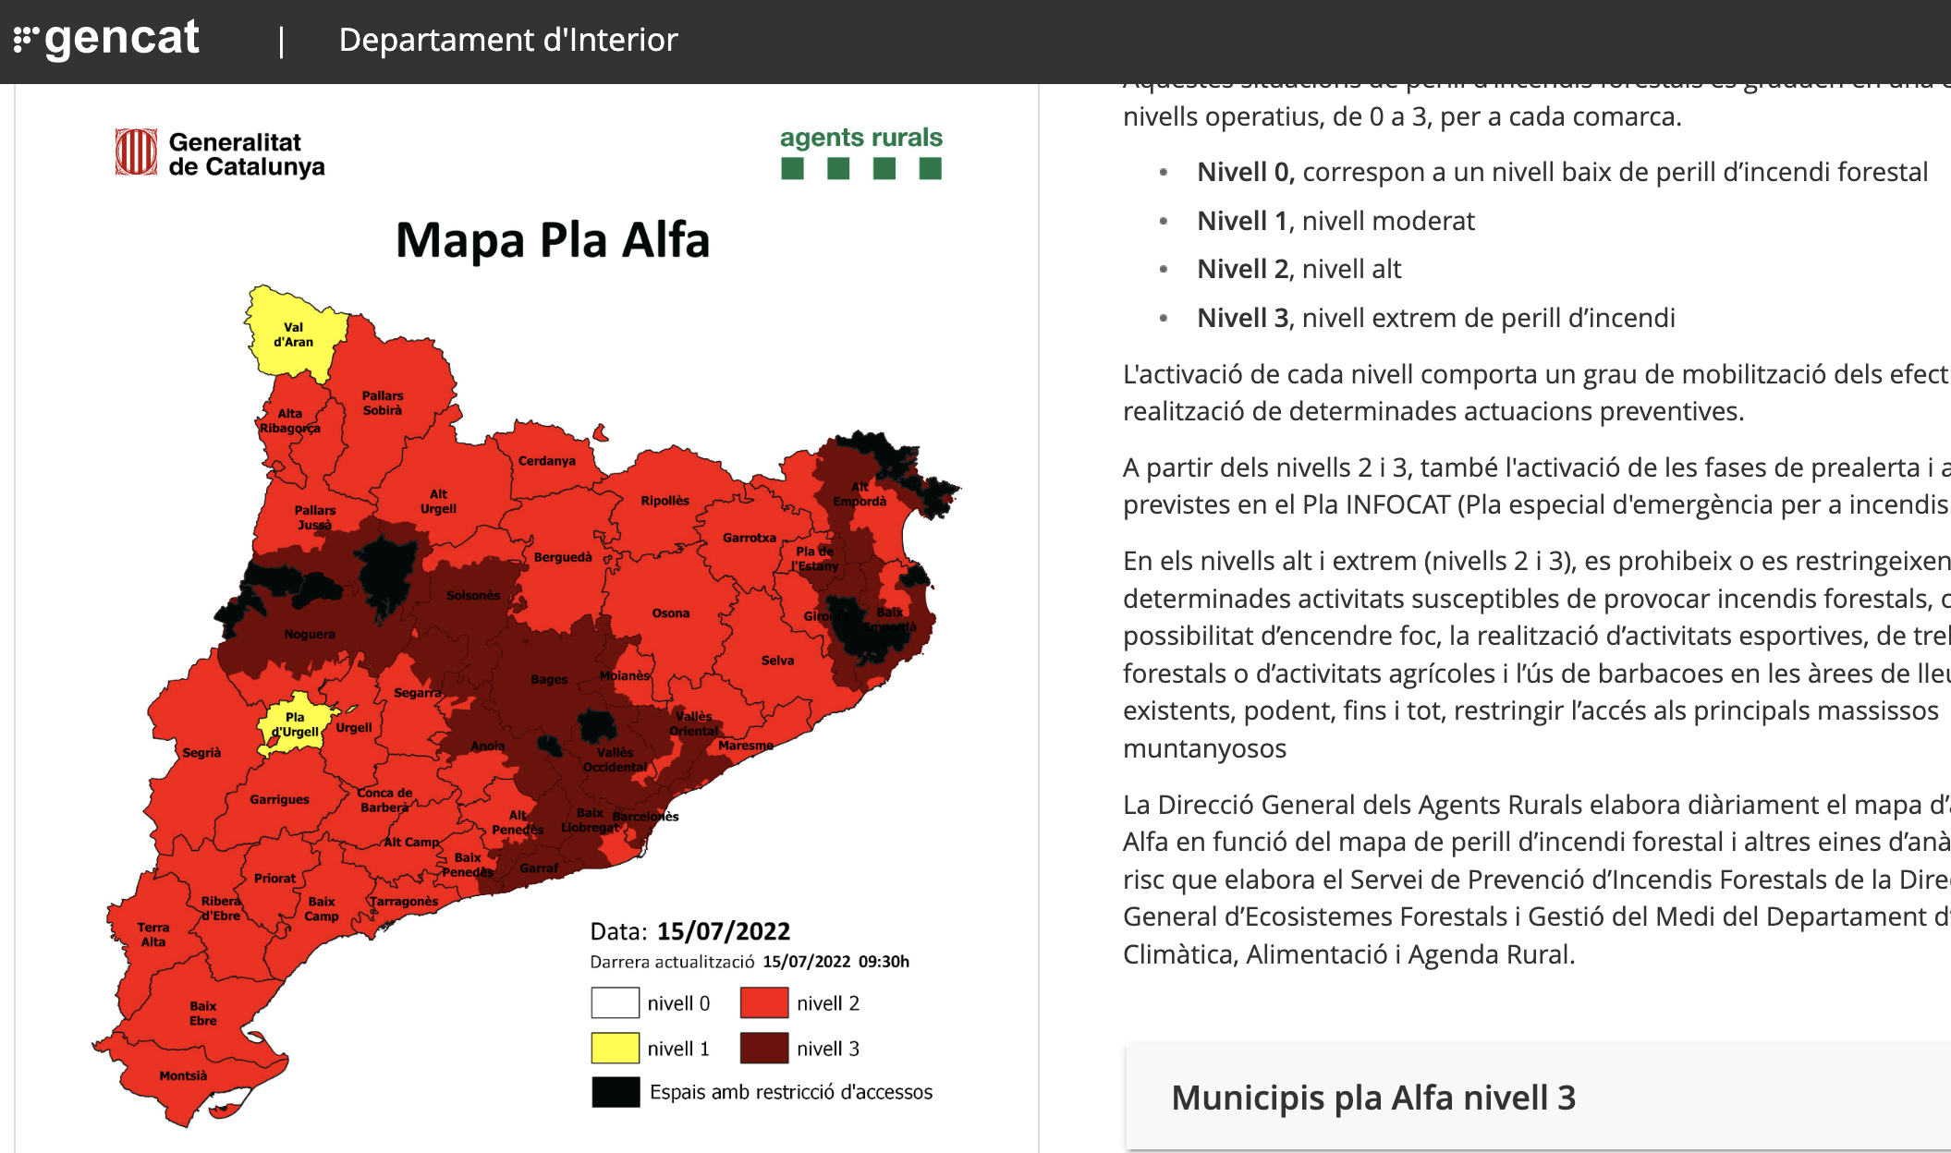Click the Cerdanya comarca label
The width and height of the screenshot is (1951, 1153).
(546, 461)
